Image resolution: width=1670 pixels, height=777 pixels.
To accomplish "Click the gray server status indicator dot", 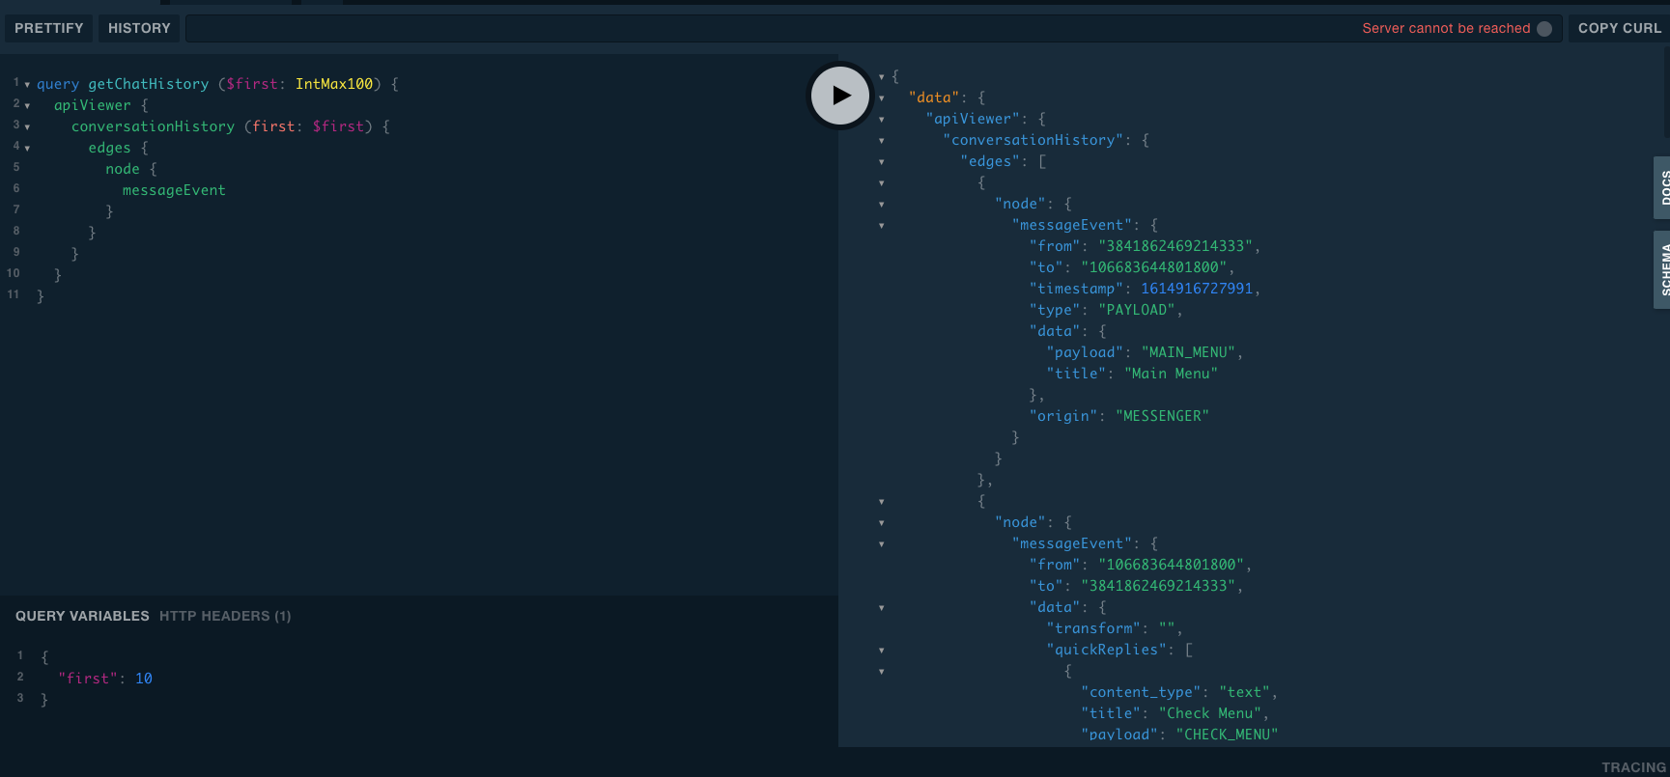I will click(x=1544, y=29).
